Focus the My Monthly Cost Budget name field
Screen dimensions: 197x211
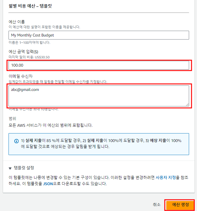click(98, 35)
